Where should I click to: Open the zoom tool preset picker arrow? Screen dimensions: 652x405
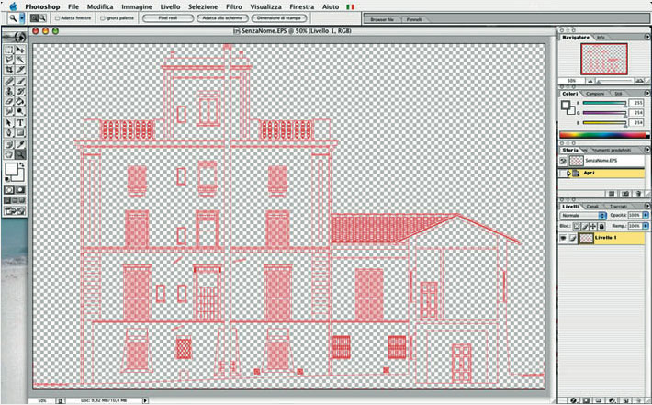(22, 17)
